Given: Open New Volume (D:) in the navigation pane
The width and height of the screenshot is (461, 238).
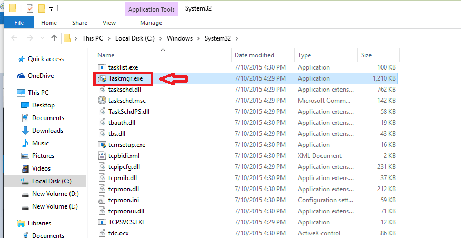Looking at the screenshot, I should pyautogui.click(x=55, y=194).
